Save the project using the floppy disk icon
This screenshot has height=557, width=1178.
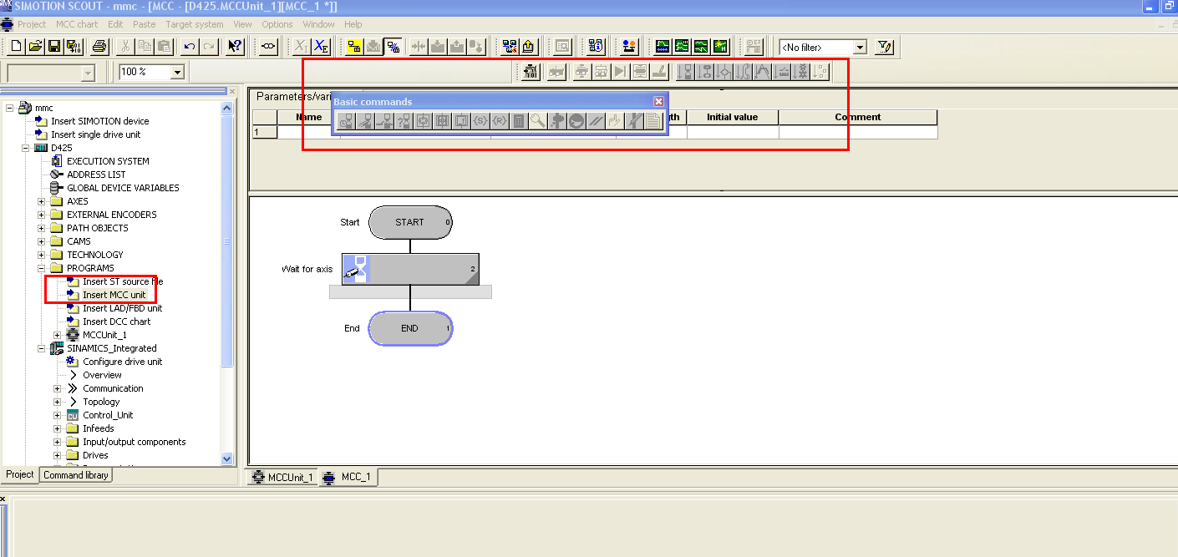[54, 47]
